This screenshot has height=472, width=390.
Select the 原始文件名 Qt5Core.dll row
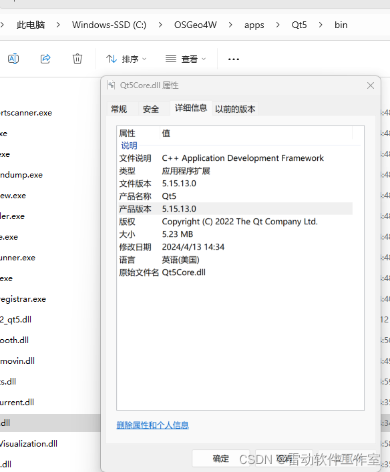[x=235, y=272]
